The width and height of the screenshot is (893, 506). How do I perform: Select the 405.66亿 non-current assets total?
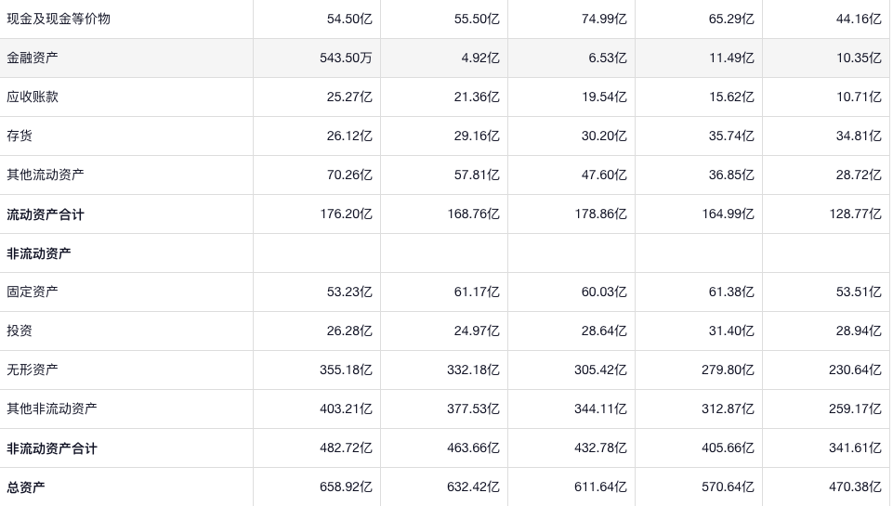728,448
